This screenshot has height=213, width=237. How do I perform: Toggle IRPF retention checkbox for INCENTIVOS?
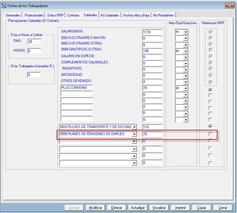point(210,69)
